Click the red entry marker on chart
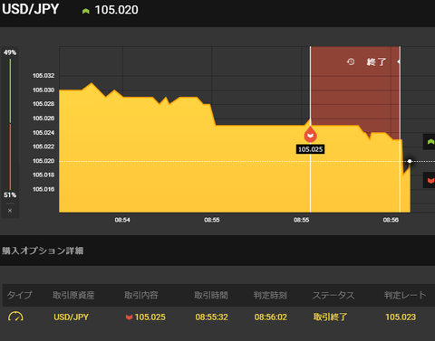The image size is (435, 341). coord(310,135)
